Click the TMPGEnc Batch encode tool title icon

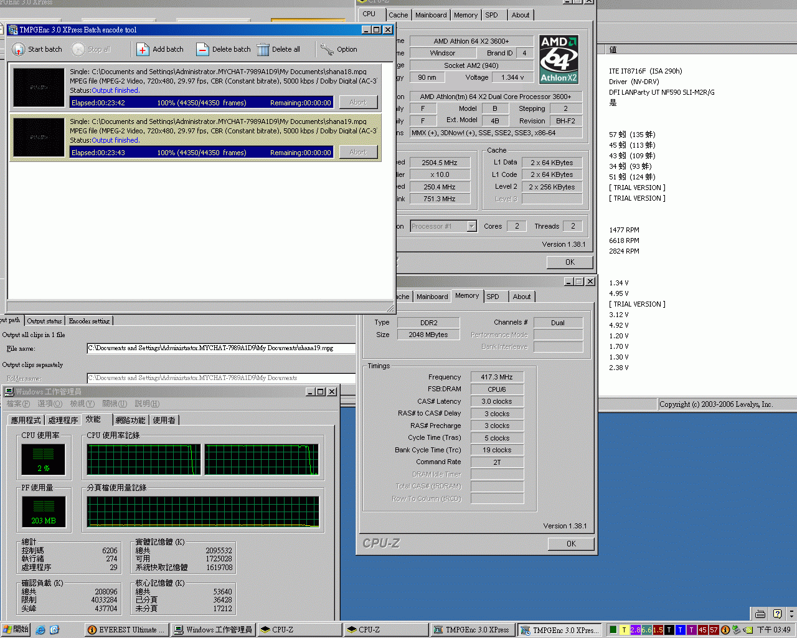(12, 30)
